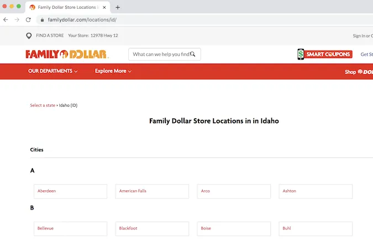The width and height of the screenshot is (373, 241).
Task: Click Your Store: 12978 Hwy 12
Action: coord(93,35)
